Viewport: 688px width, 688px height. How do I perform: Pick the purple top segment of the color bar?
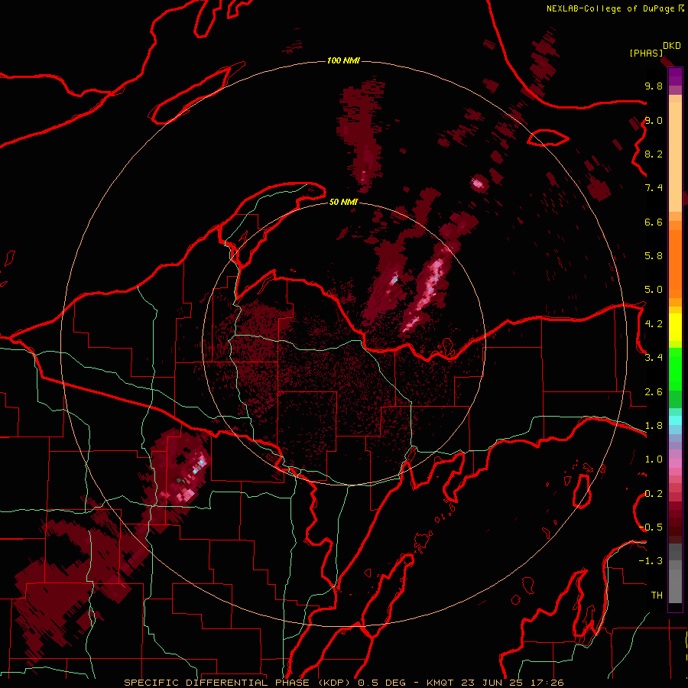click(675, 76)
